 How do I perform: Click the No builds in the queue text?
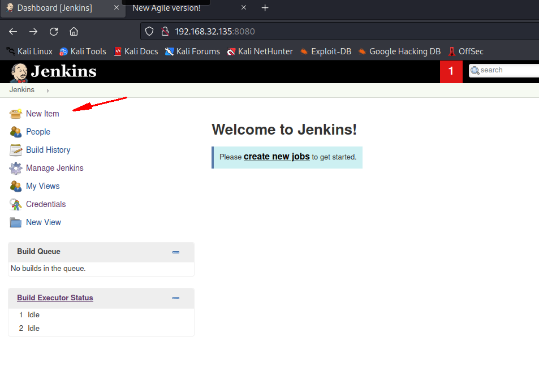48,269
